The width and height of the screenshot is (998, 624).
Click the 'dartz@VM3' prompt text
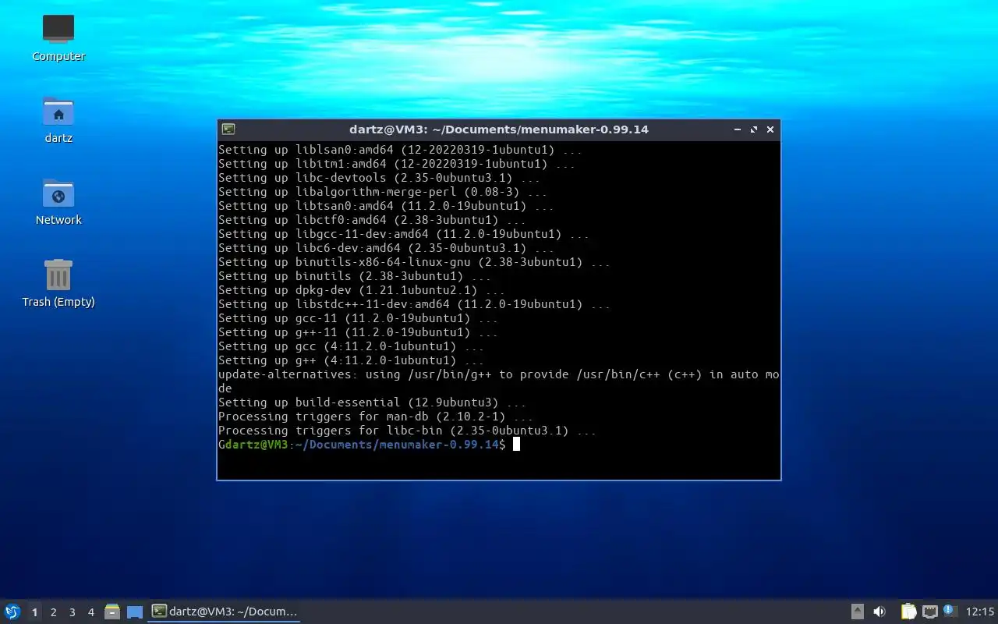[x=257, y=445]
